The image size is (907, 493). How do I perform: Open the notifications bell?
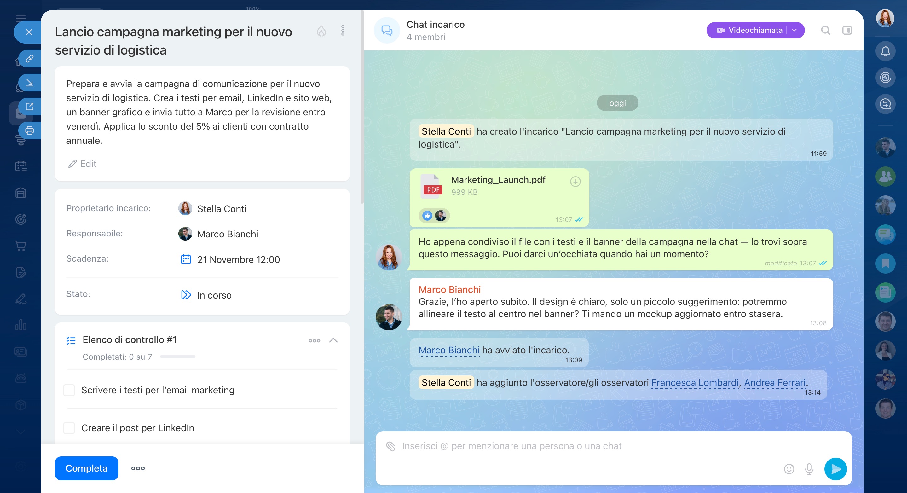(x=885, y=51)
